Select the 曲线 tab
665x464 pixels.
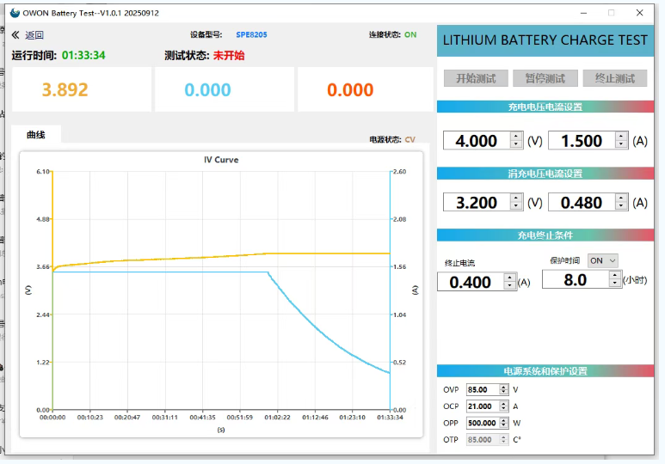[36, 135]
